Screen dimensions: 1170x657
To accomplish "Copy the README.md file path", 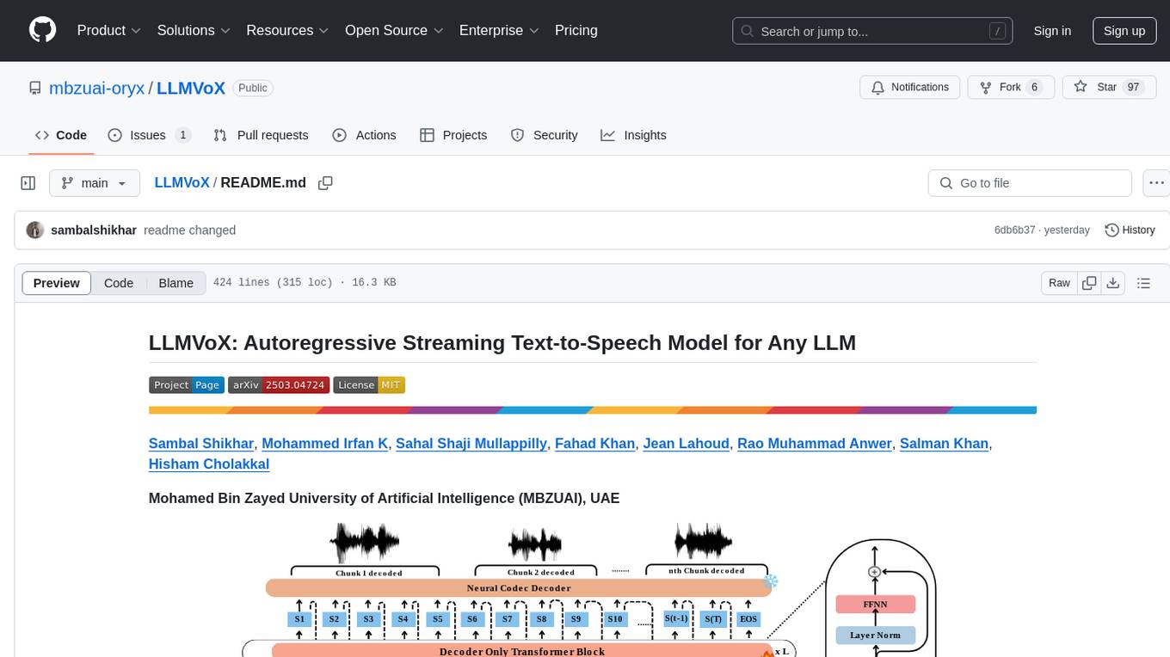I will click(x=325, y=183).
